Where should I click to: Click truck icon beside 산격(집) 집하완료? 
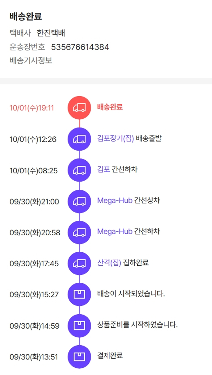tap(79, 263)
